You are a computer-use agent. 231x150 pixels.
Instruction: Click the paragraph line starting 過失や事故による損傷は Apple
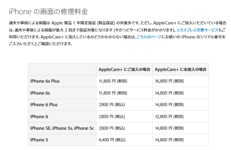[x=117, y=23]
